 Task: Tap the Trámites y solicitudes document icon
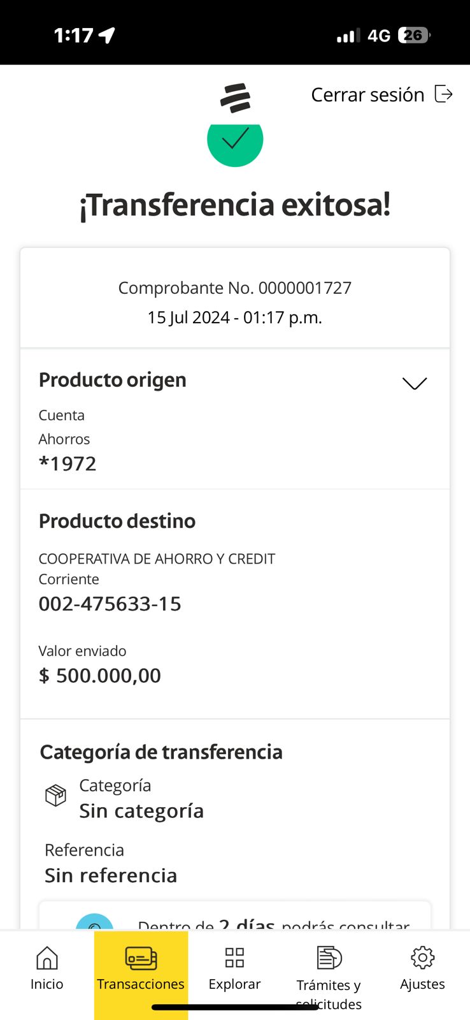[x=329, y=958]
